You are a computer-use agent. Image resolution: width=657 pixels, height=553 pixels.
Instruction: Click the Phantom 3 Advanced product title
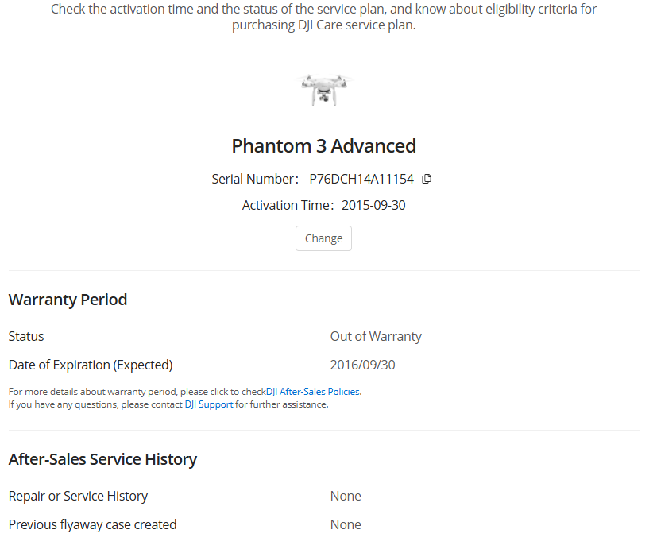pyautogui.click(x=324, y=146)
